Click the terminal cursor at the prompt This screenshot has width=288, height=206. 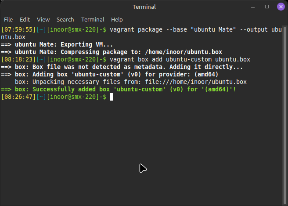pos(112,97)
